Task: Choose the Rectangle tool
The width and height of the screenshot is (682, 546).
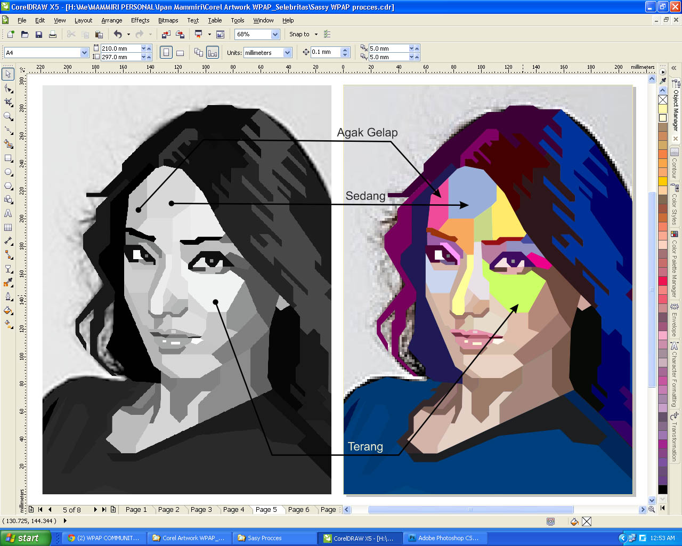Action: tap(8, 158)
